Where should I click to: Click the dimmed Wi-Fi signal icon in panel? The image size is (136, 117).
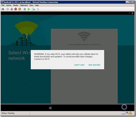tap(84, 36)
